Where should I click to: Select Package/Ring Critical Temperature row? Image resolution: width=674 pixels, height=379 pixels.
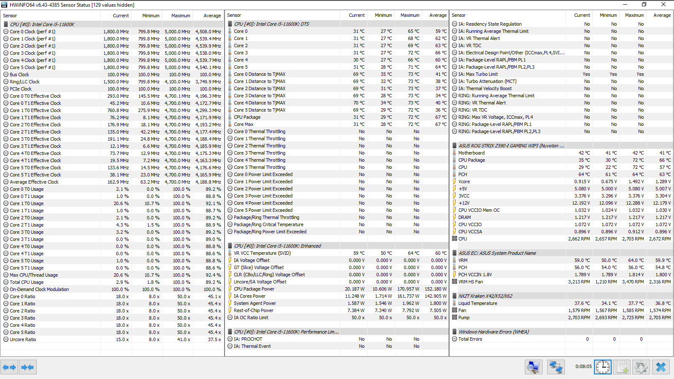[337, 224]
